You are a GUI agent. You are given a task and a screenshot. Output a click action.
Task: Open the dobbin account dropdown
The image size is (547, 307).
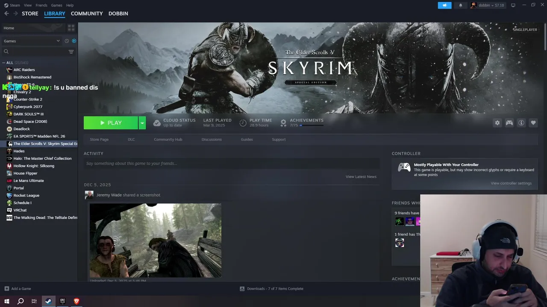[491, 5]
